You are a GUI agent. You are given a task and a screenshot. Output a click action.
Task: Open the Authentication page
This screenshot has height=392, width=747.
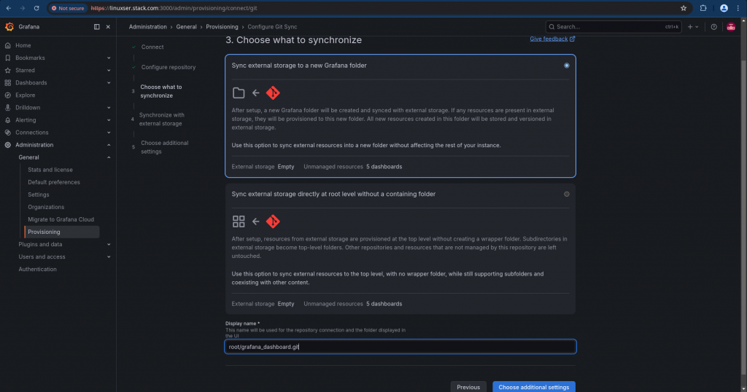[38, 269]
